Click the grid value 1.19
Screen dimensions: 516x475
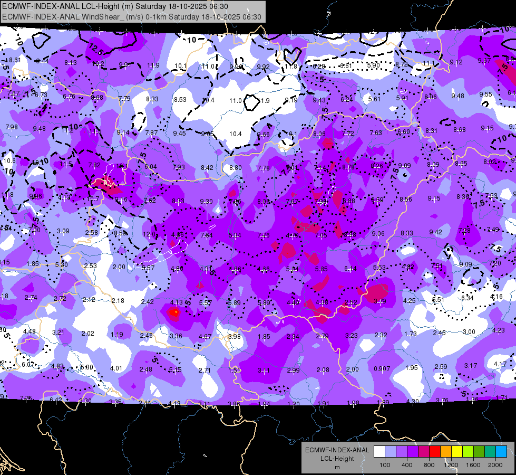pyautogui.click(x=117, y=335)
